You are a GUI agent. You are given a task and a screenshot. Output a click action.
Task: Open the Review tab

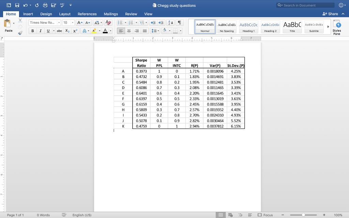tap(131, 14)
